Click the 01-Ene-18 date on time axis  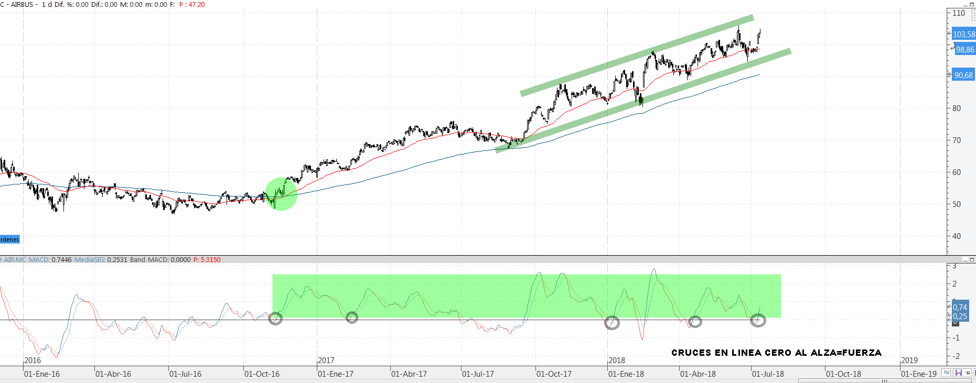point(626,374)
